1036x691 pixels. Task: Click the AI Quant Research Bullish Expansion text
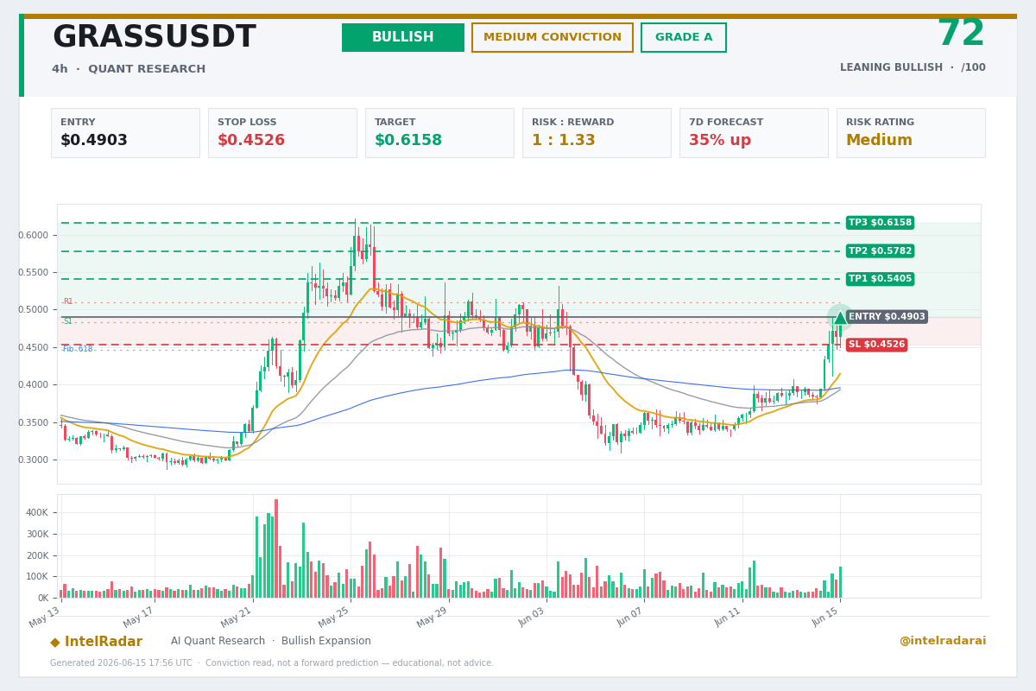coord(271,641)
